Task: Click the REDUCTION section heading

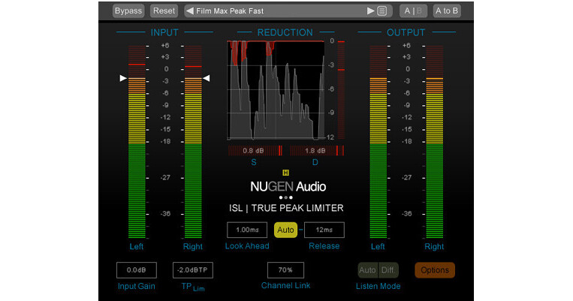Action: pos(285,32)
